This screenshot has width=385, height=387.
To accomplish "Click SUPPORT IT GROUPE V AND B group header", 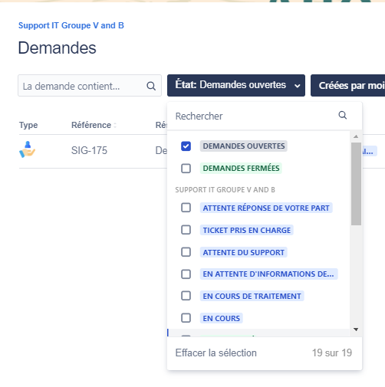I will pyautogui.click(x=225, y=190).
